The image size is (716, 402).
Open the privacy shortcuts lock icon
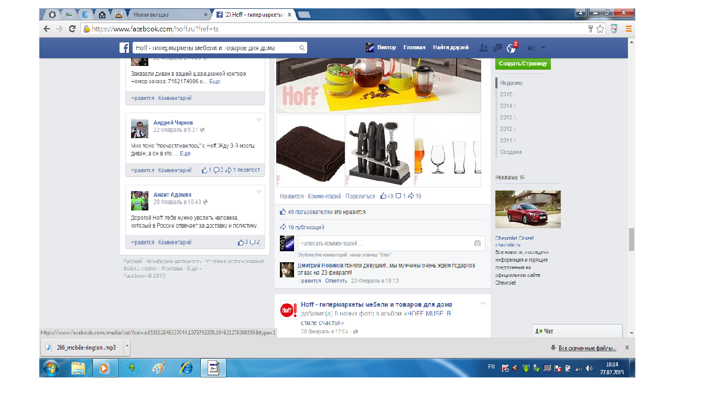531,48
